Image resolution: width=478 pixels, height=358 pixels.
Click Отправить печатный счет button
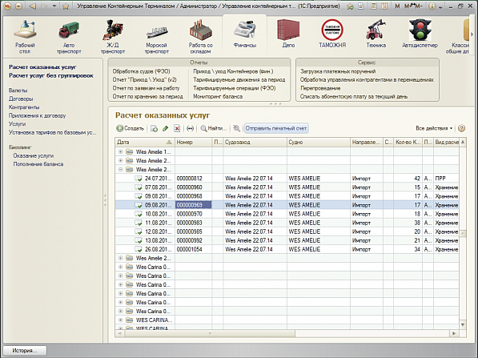pos(276,128)
